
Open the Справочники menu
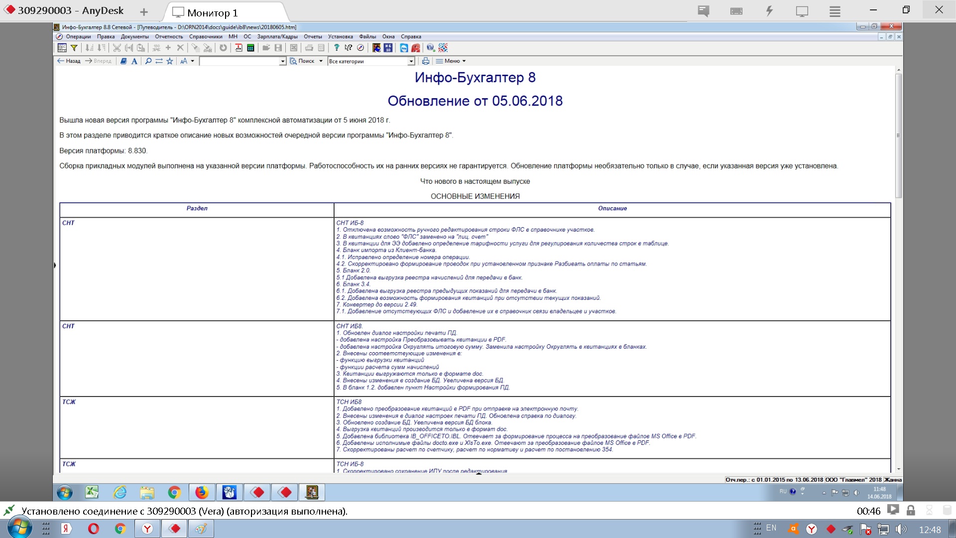206,36
